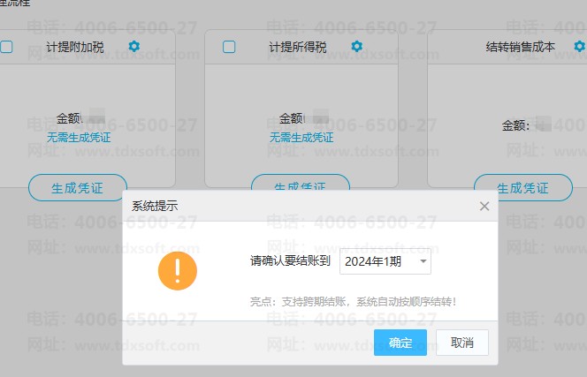Viewport: 587px width, 377px height.
Task: Select the 结转销售成本 card title
Action: pyautogui.click(x=521, y=47)
